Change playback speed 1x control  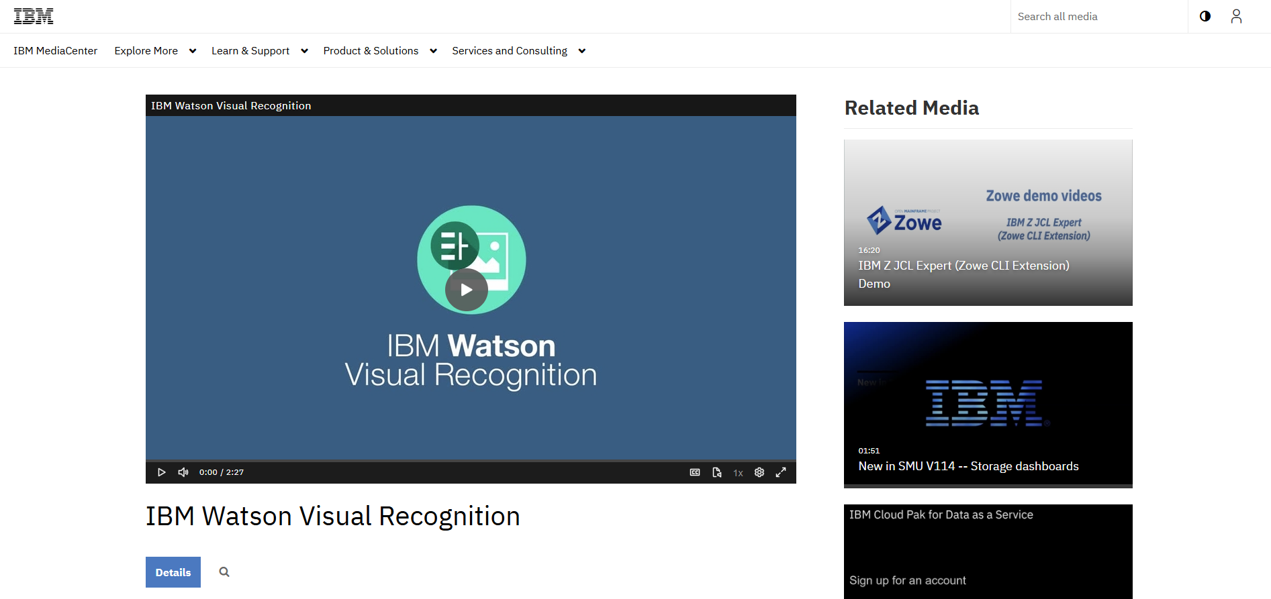tap(738, 473)
